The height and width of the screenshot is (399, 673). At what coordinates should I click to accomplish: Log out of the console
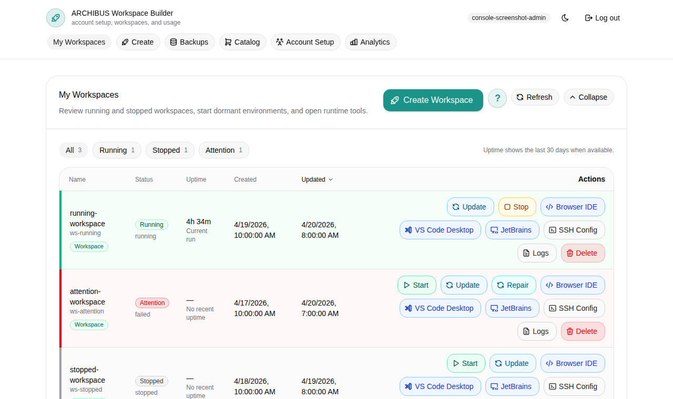click(601, 17)
